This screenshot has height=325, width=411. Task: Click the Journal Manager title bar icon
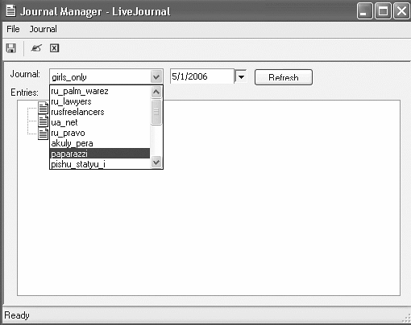[10, 11]
